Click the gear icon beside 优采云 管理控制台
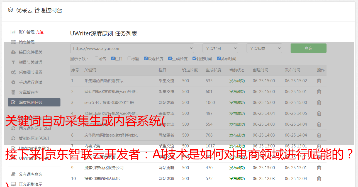 click(x=10, y=10)
